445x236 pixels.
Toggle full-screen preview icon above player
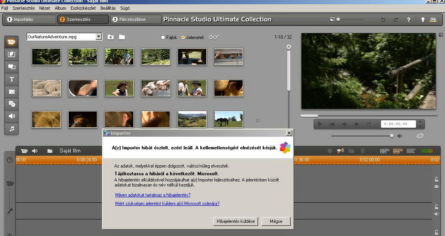click(441, 35)
